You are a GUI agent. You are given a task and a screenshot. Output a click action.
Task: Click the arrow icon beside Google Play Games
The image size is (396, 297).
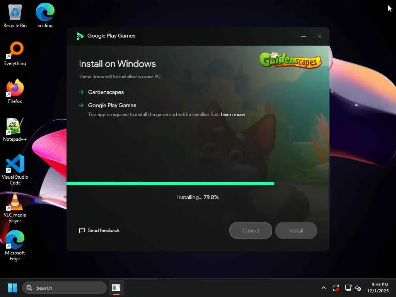(x=81, y=105)
